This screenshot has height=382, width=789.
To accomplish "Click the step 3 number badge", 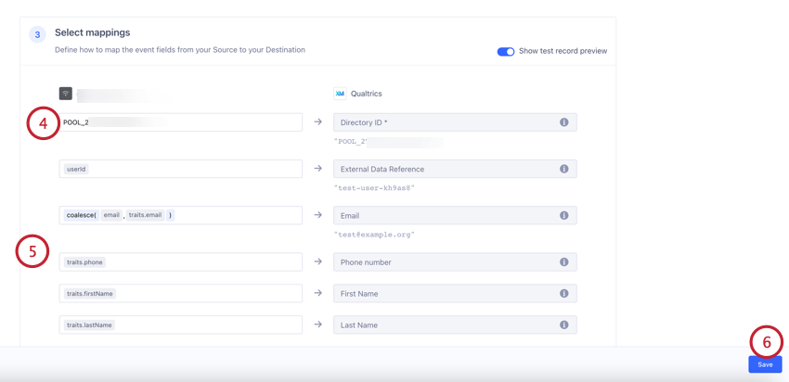I will [37, 35].
